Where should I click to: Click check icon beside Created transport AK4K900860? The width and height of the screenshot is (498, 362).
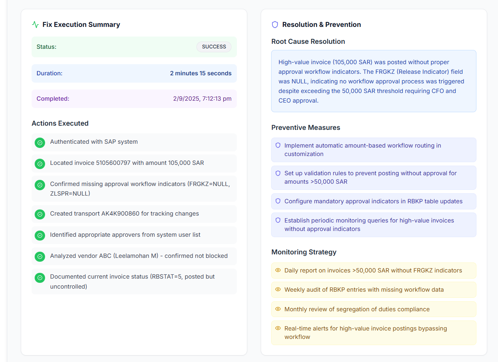(x=40, y=214)
